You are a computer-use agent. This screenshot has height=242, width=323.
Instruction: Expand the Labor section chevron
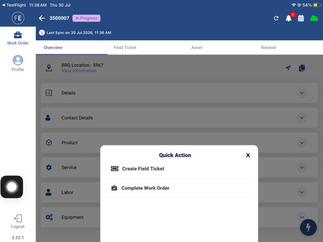point(302,192)
